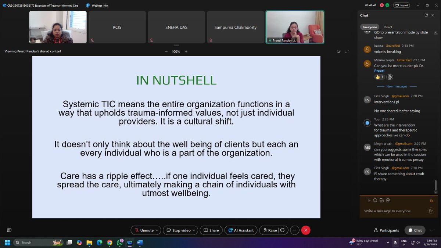Open shared content in separate window icon
This screenshot has height=248, width=441.
[x=338, y=51]
